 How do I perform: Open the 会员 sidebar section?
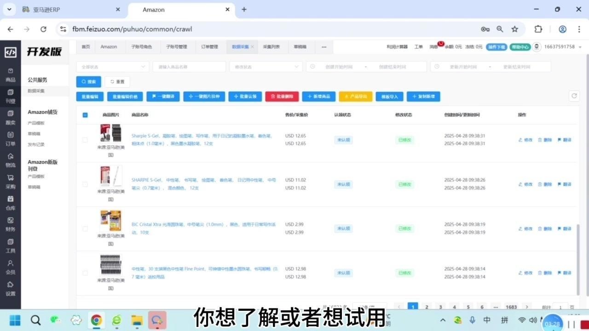pos(10,267)
